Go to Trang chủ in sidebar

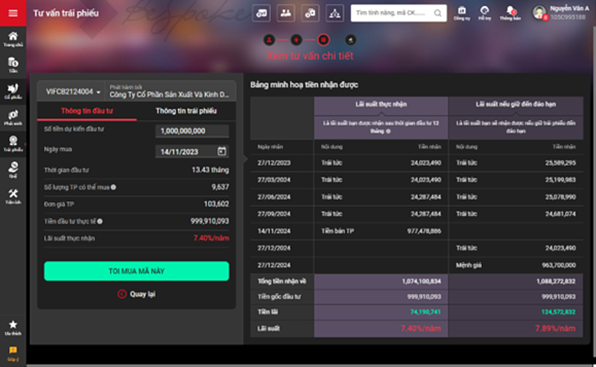pos(12,39)
